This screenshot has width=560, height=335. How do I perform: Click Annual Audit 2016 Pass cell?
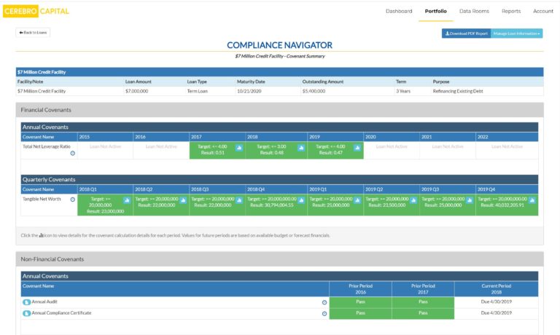click(x=360, y=302)
